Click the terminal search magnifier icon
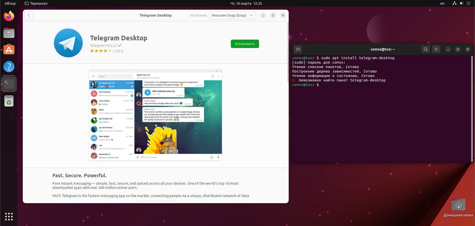The height and width of the screenshot is (226, 475). [426, 49]
